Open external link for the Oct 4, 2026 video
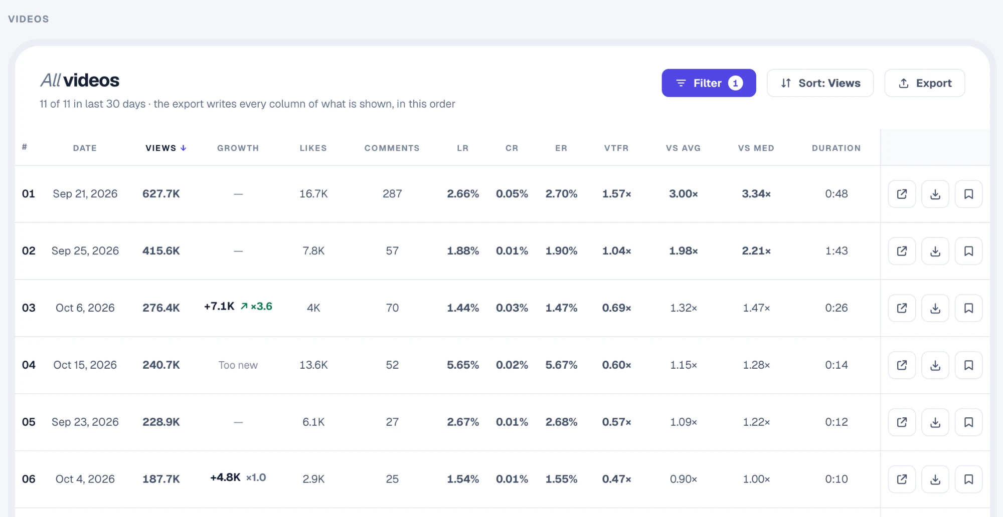The height and width of the screenshot is (517, 1003). pyautogui.click(x=902, y=479)
